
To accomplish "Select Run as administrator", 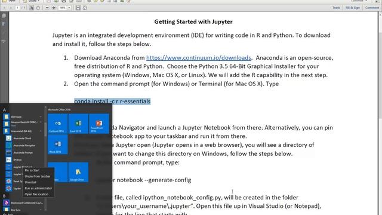I will coord(38,188).
